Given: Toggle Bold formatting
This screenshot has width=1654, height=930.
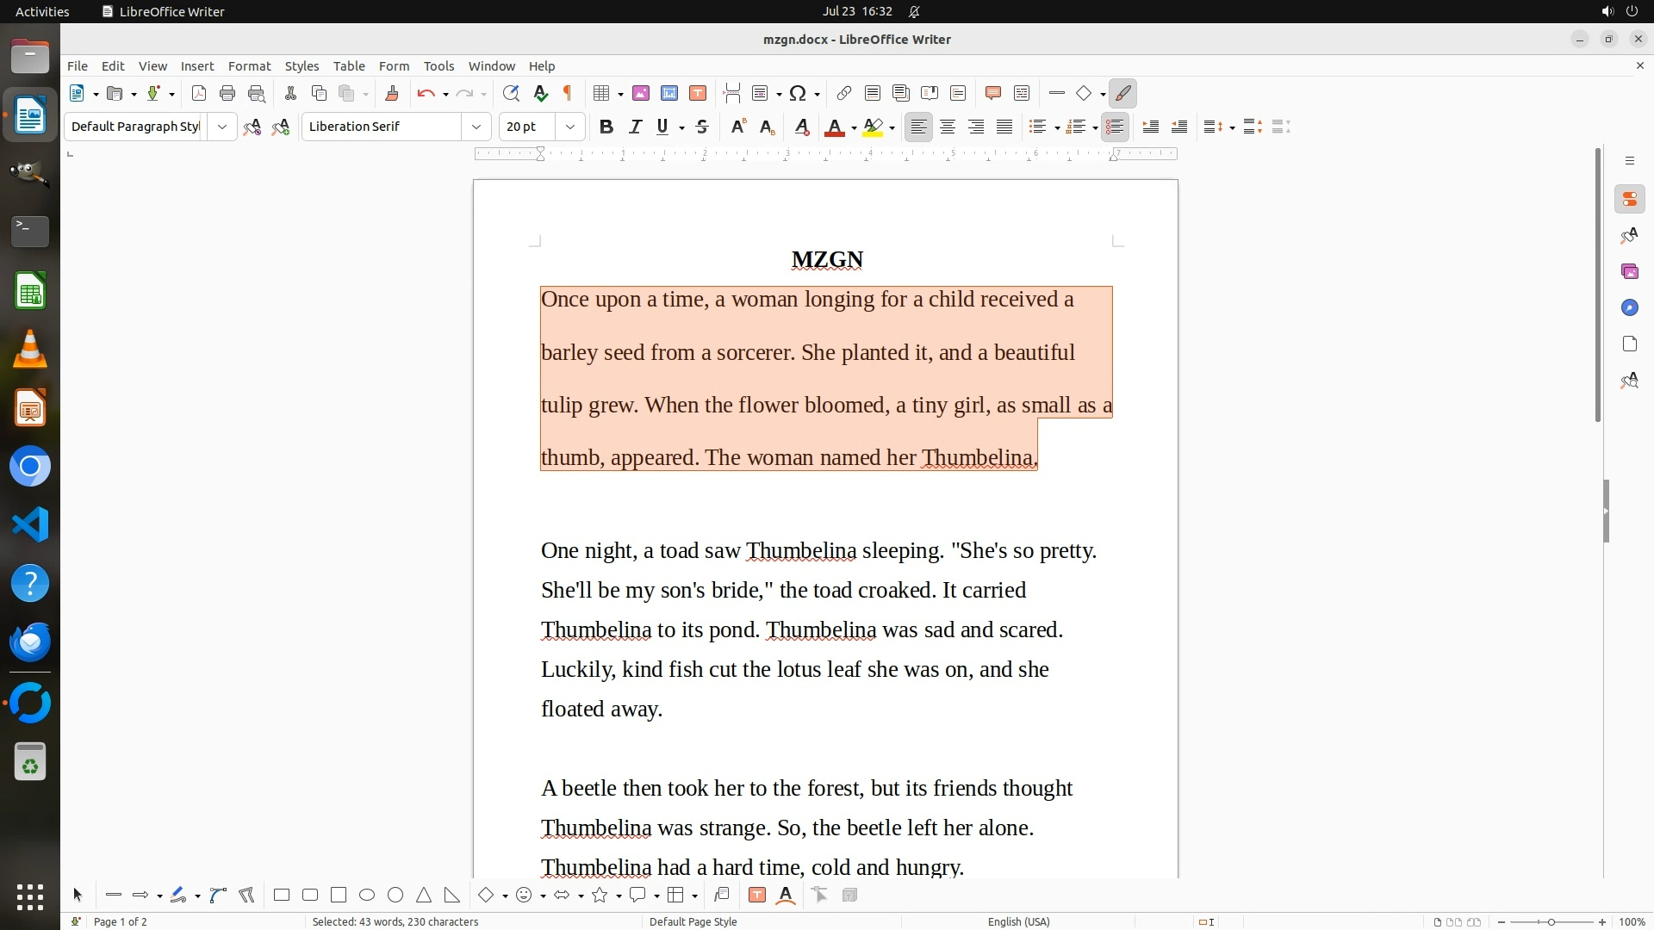Looking at the screenshot, I should tap(606, 127).
